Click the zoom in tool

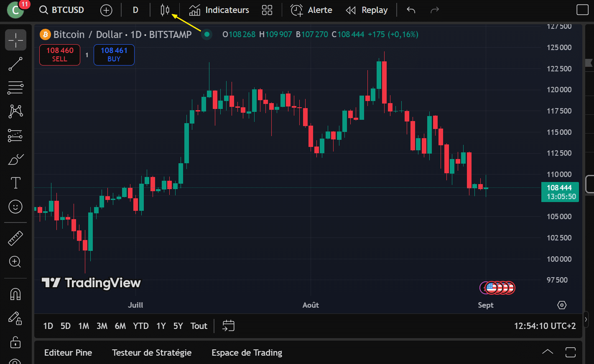tap(15, 262)
